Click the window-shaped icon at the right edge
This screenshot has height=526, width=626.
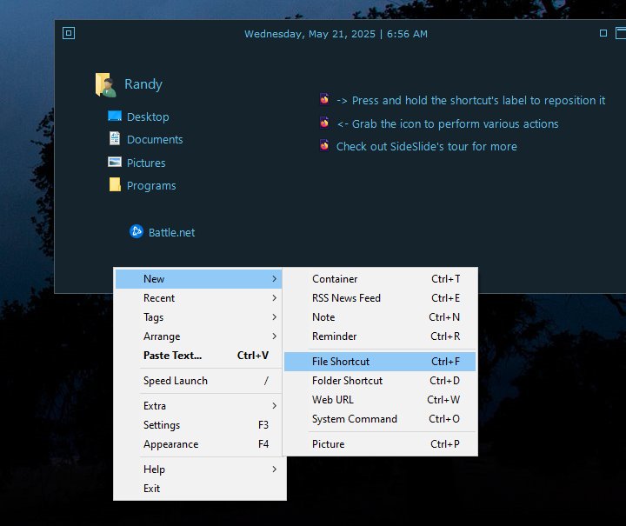pyautogui.click(x=621, y=33)
